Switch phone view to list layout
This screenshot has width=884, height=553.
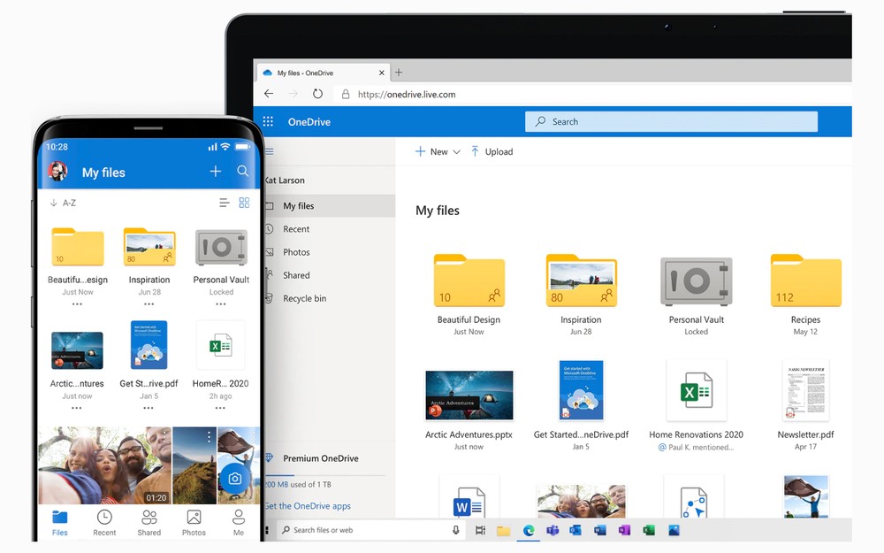pos(224,203)
